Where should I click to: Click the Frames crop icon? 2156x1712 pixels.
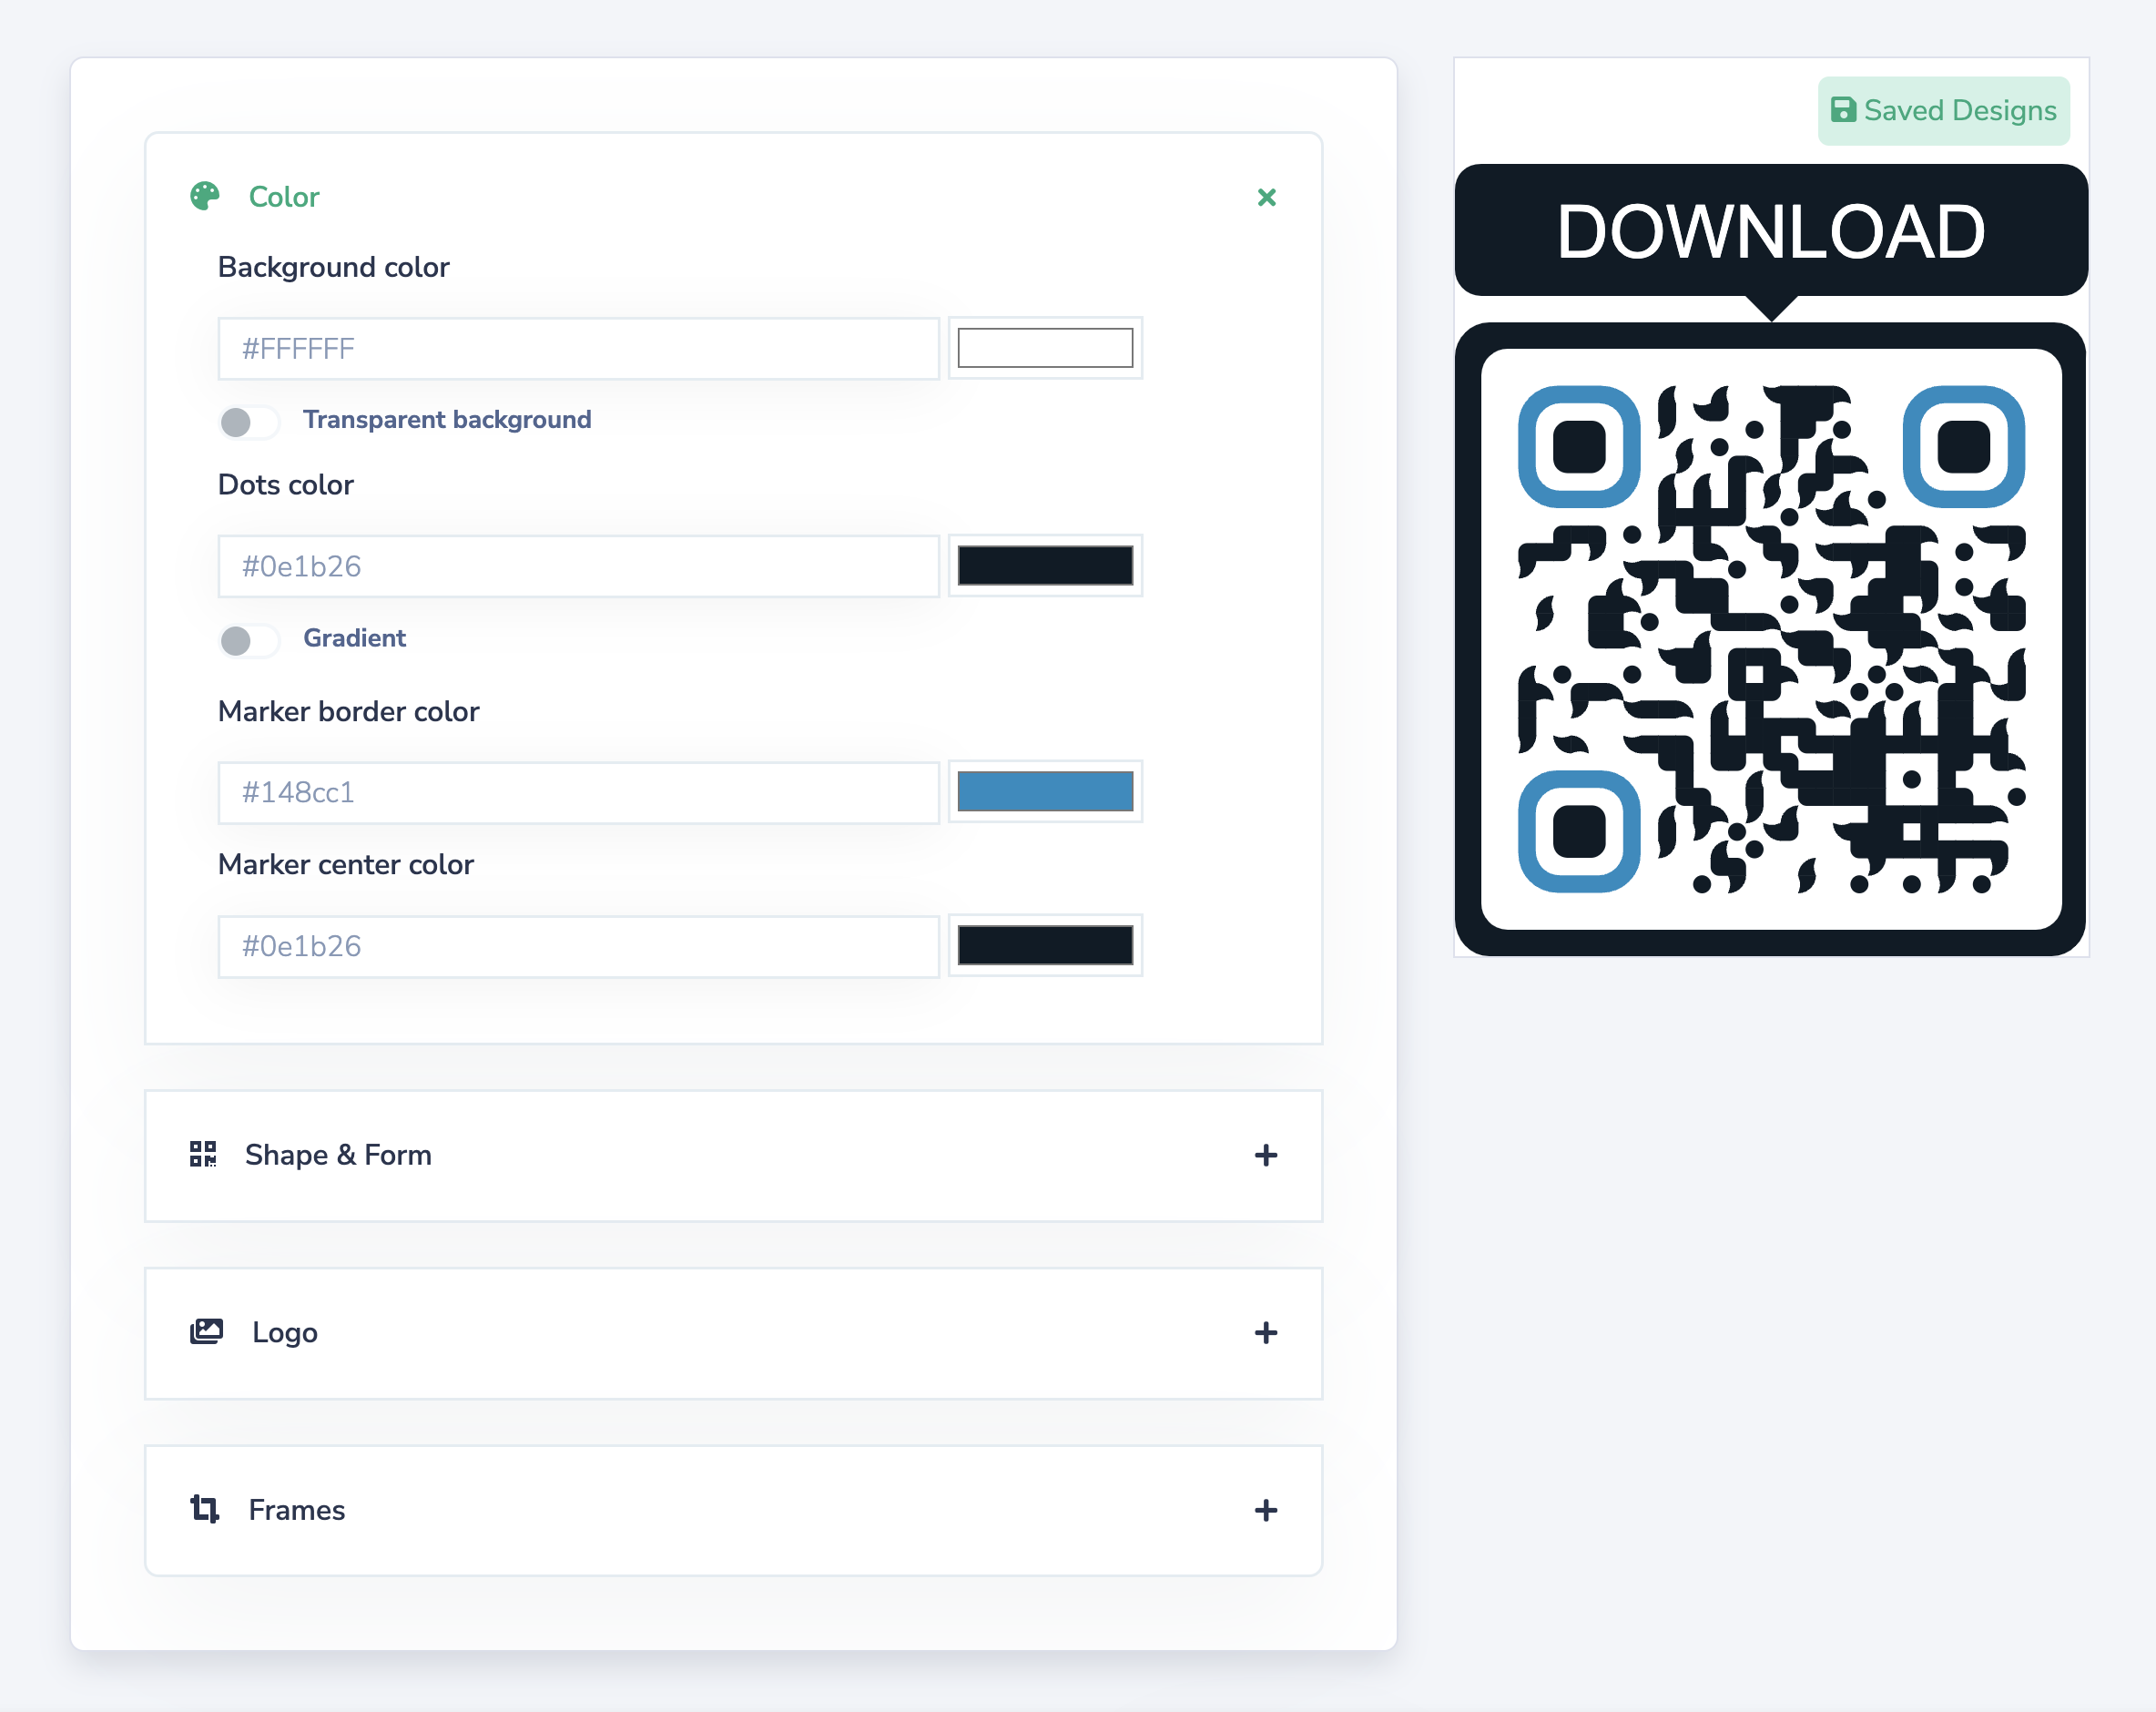point(205,1509)
